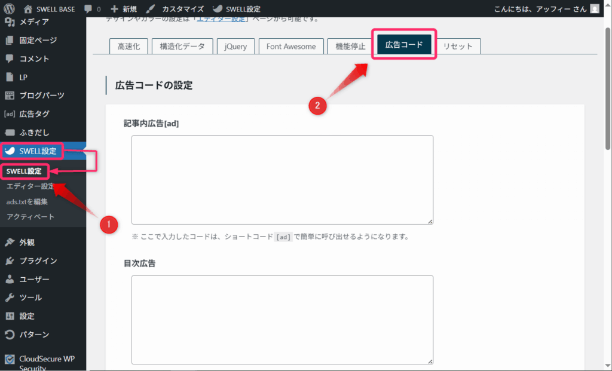Click the WordPress logo icon
The width and height of the screenshot is (612, 371).
click(9, 8)
